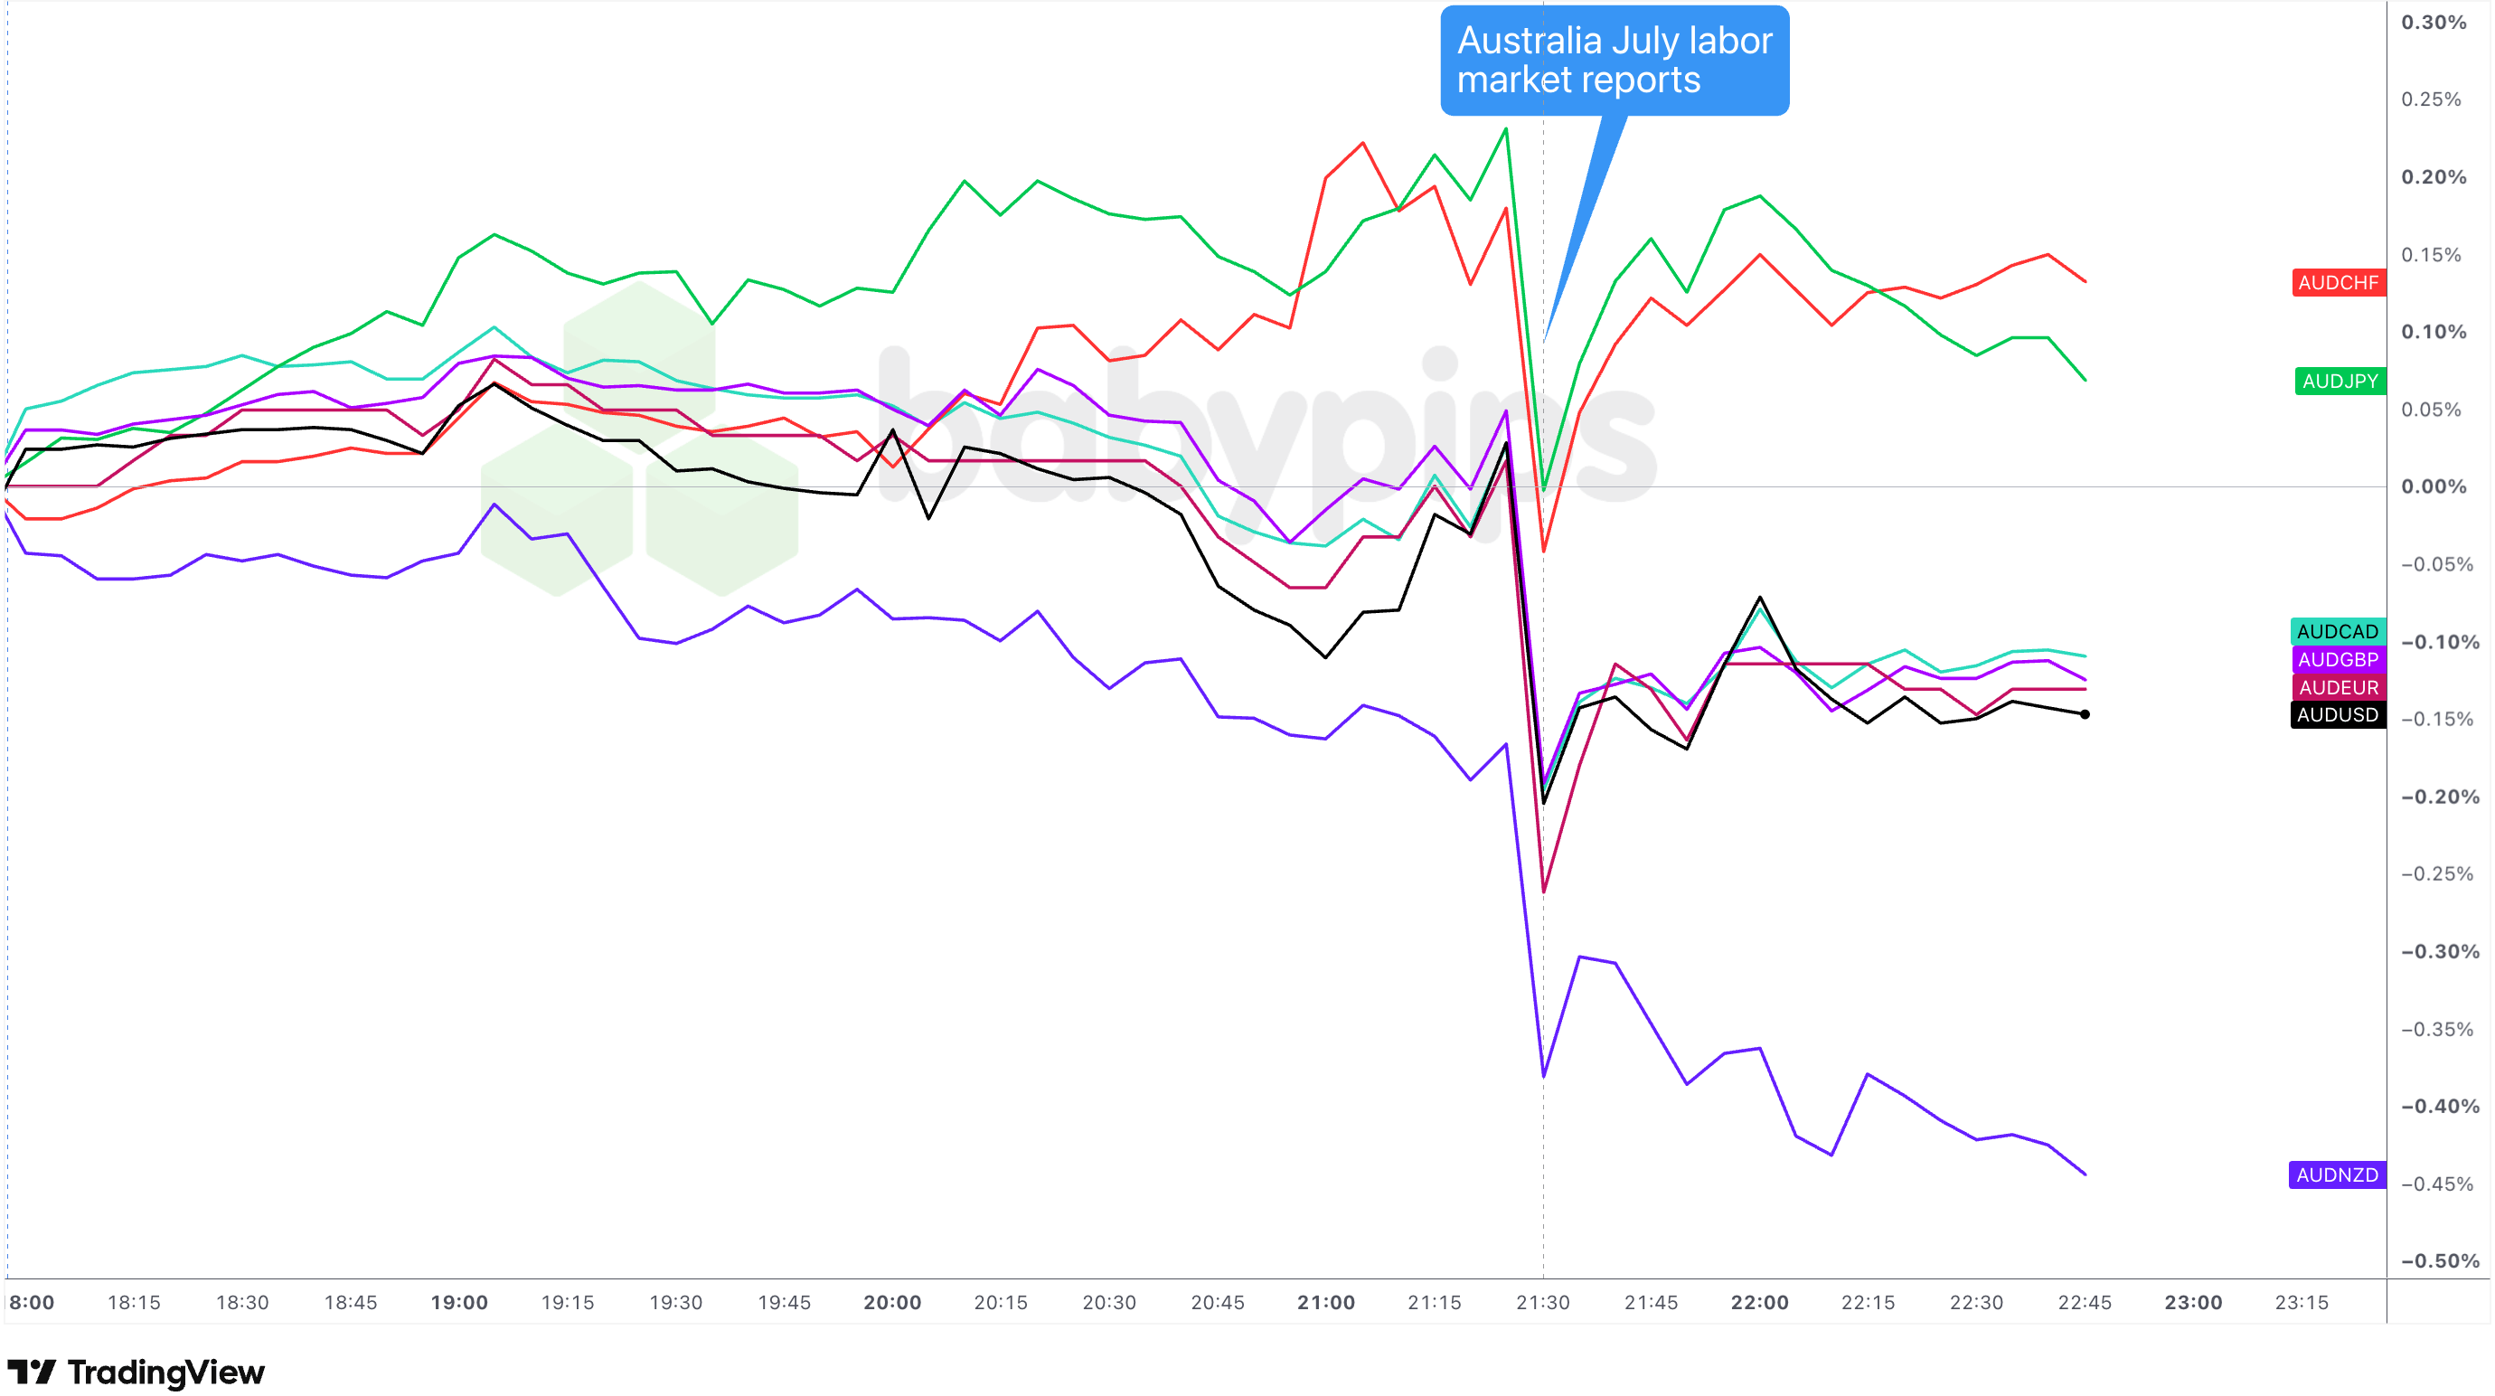This screenshot has height=1396, width=2495.
Task: Click the 19:00 time axis label
Action: pos(459,1303)
